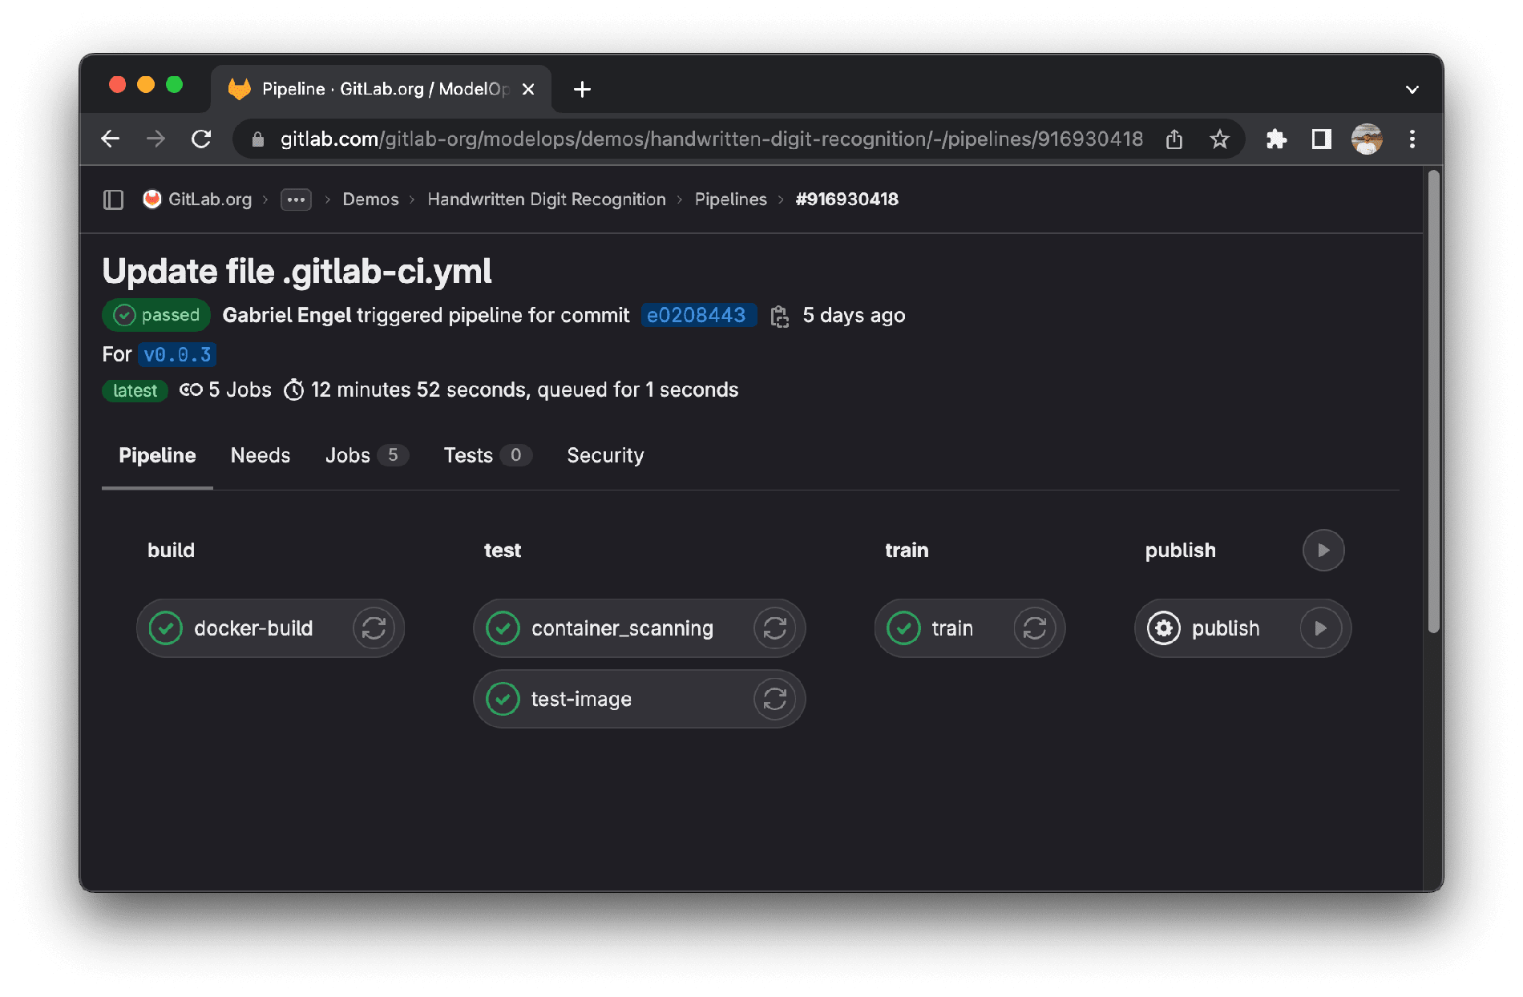Open the test-image job

click(581, 700)
